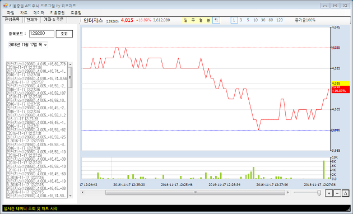Click the tick list scroll-up arrow

[x=70, y=64]
